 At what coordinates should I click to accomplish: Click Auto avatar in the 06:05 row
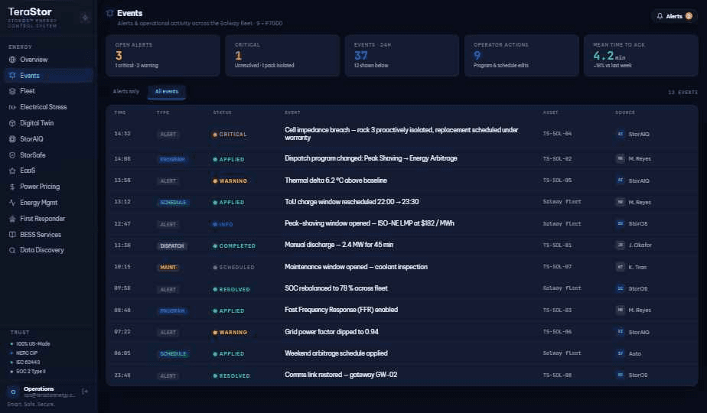click(x=621, y=354)
